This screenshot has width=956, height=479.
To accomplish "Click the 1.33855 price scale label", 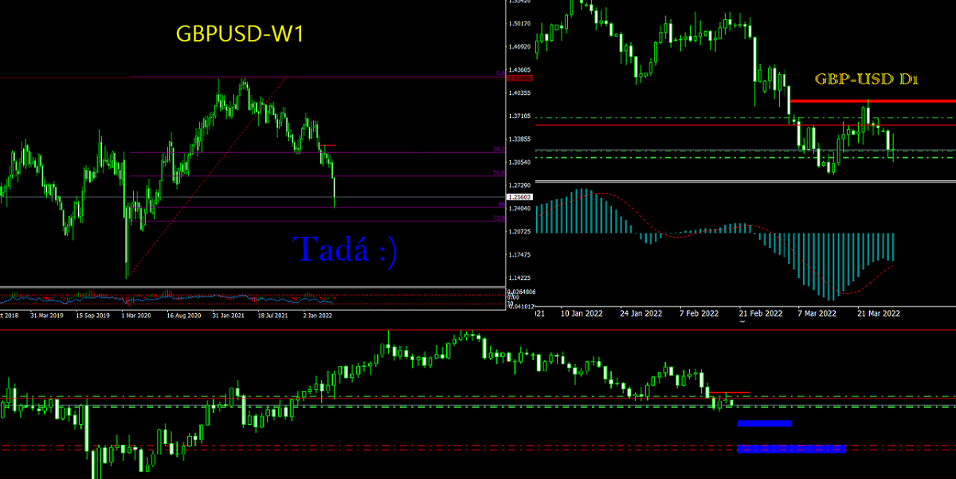I will [519, 139].
